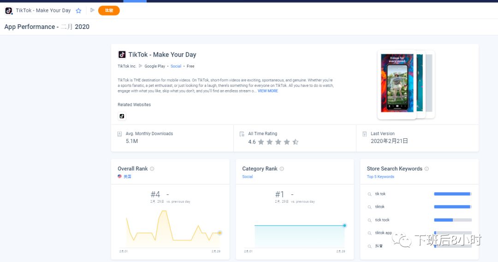Click the Avg. Monthly Downloads icon
This screenshot has width=498, height=262.
(120, 134)
